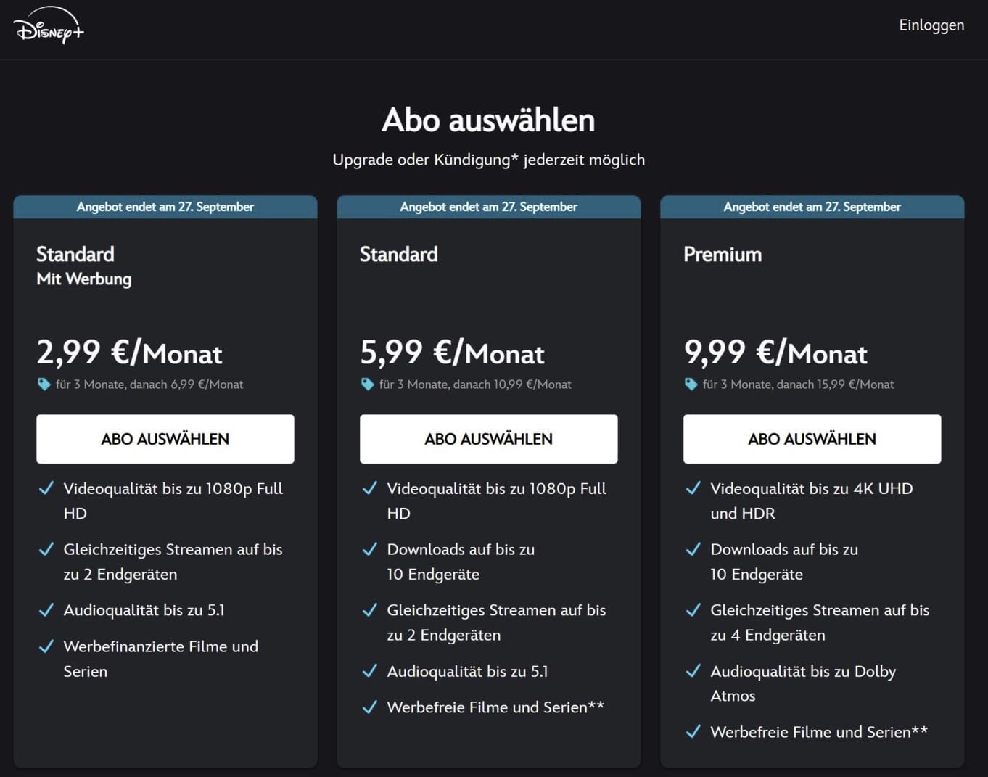
Task: Click the checkmark next to Standard Downloads auf 10 Endgeräte
Action: [370, 549]
